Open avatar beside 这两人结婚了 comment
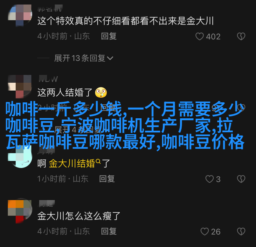This screenshot has width=256, height=247. pos(20,86)
